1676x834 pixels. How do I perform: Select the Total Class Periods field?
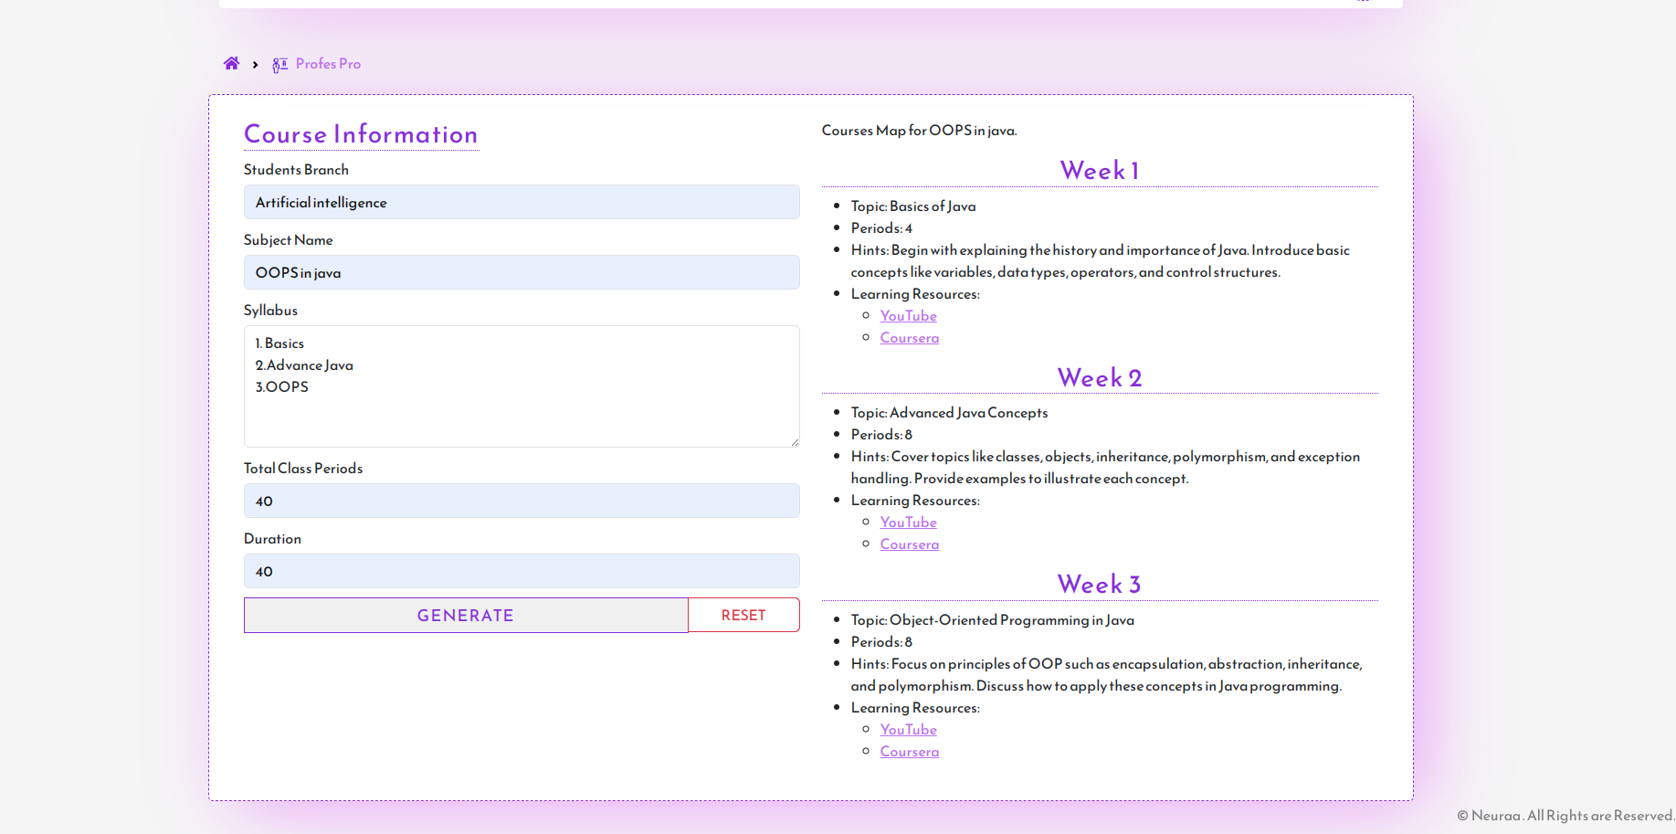pyautogui.click(x=522, y=501)
